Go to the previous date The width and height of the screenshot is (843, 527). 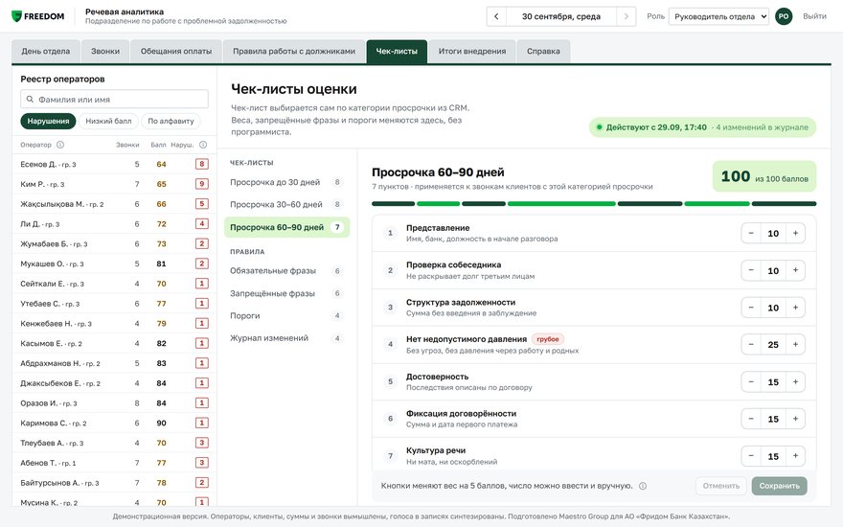click(496, 16)
